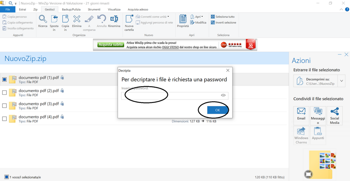The width and height of the screenshot is (350, 181).
Task: Click the A comparsa icon
Action: point(89,23)
